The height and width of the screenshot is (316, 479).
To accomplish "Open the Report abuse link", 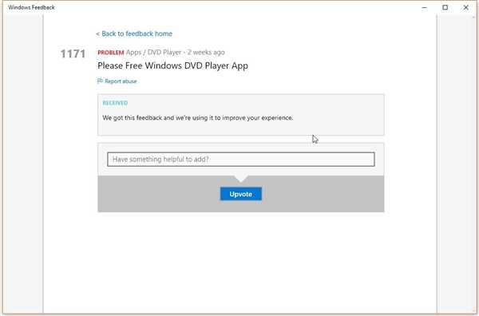I will 121,81.
